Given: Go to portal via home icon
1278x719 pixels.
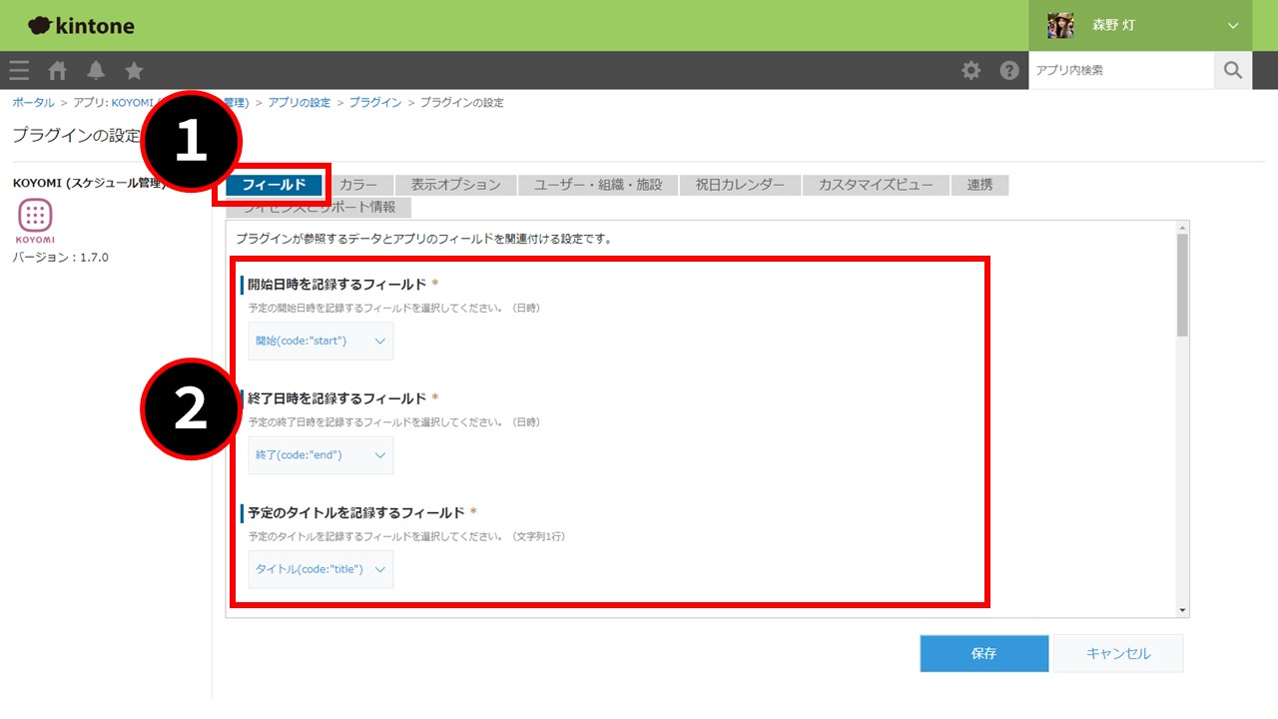Looking at the screenshot, I should click(58, 71).
